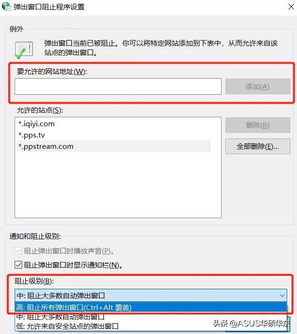Click the 阻止弹出窗口时显示通知栏(N) label text
Screen dimensions: 297x334
tap(74, 265)
